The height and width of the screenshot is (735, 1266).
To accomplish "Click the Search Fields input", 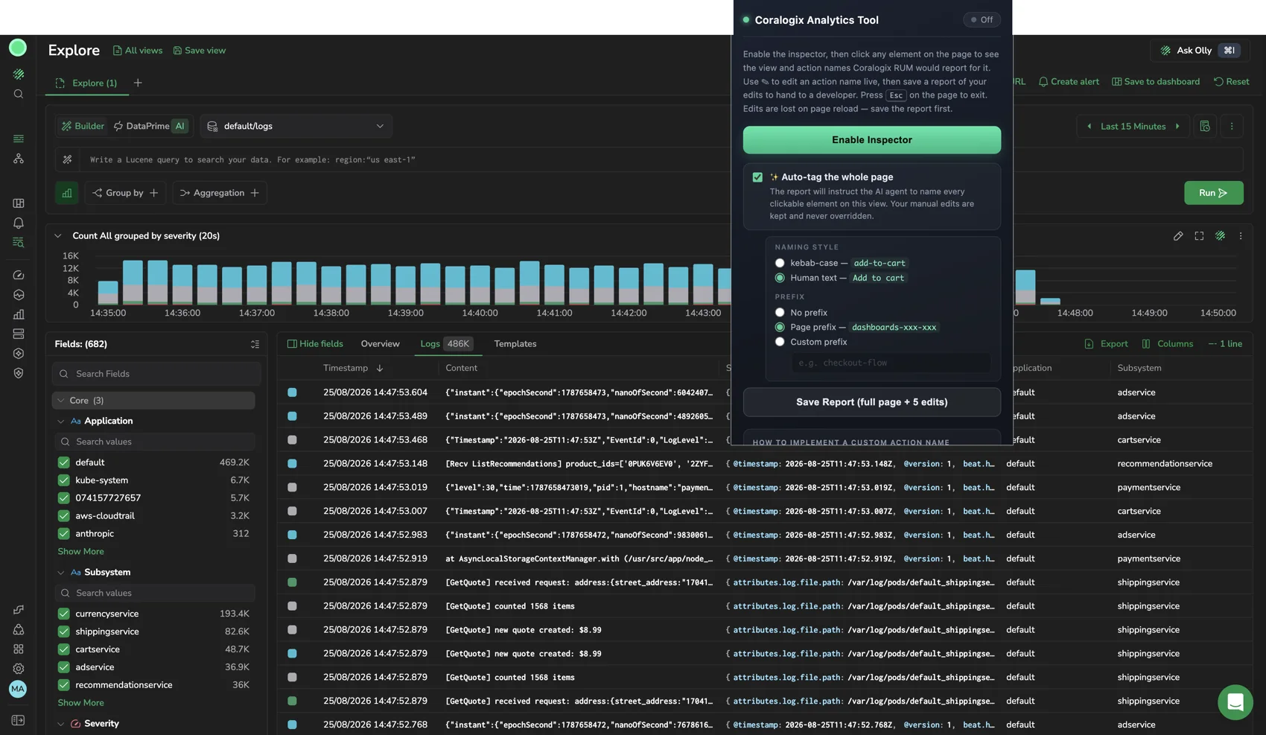I will [x=156, y=374].
